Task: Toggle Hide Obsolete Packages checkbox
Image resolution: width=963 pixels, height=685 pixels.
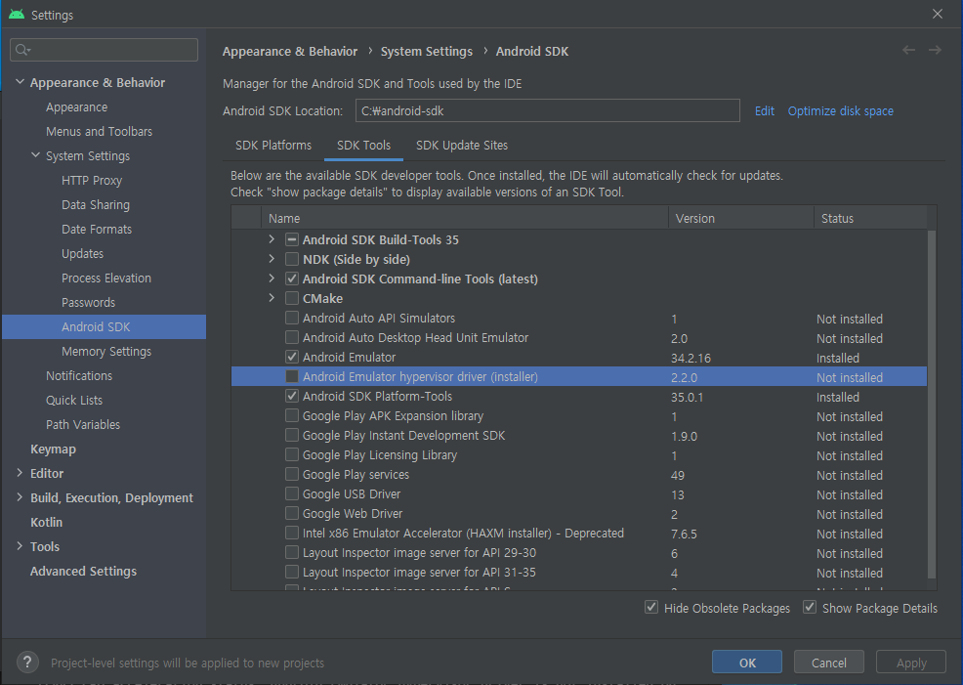Action: coord(651,608)
